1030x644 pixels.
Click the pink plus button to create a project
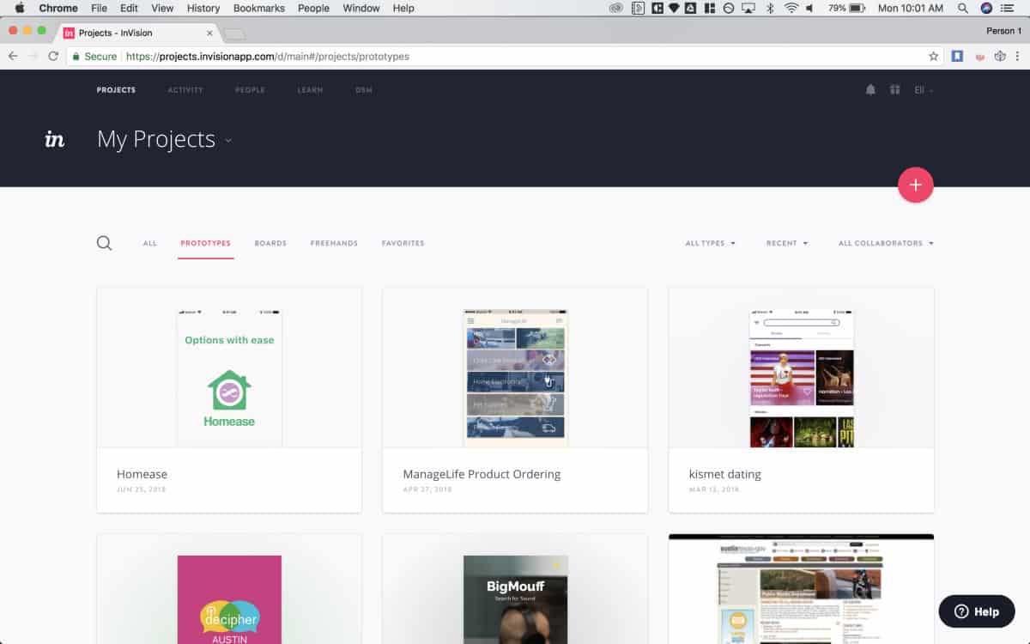[x=915, y=185]
